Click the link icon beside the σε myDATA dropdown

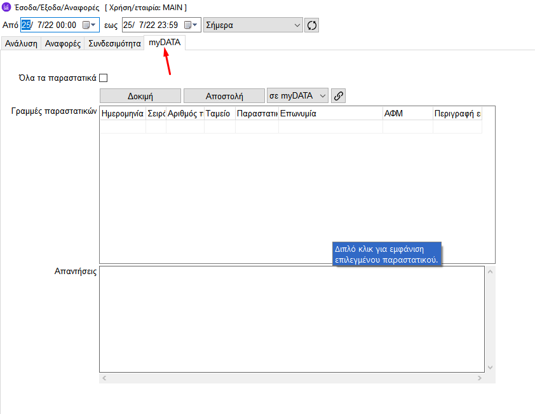pos(338,95)
